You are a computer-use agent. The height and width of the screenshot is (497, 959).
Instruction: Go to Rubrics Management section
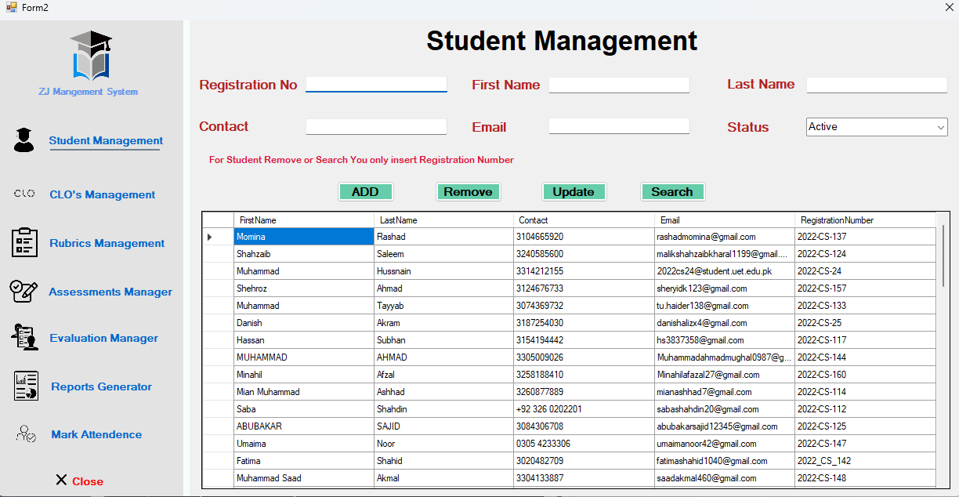[x=107, y=243]
